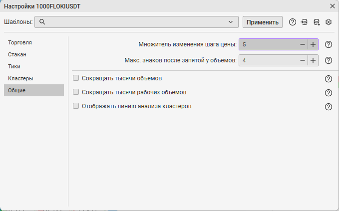Click the help icon next to Применить
Screen dimensions: 339x211
(x=293, y=22)
